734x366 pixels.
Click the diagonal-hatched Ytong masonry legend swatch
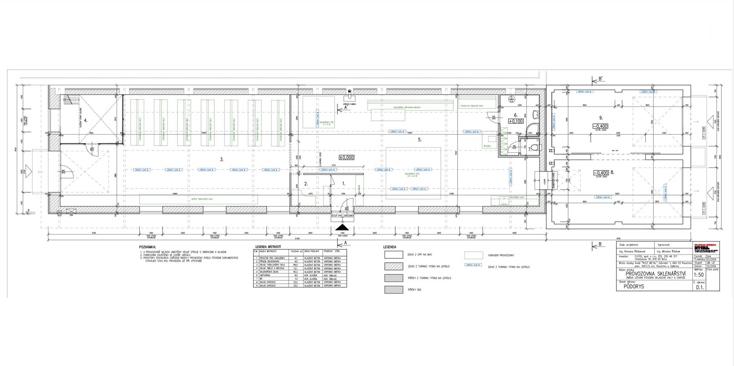(394, 267)
